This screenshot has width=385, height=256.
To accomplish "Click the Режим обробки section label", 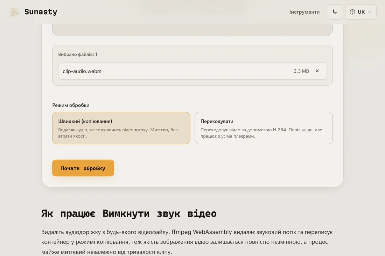I will 71,105.
